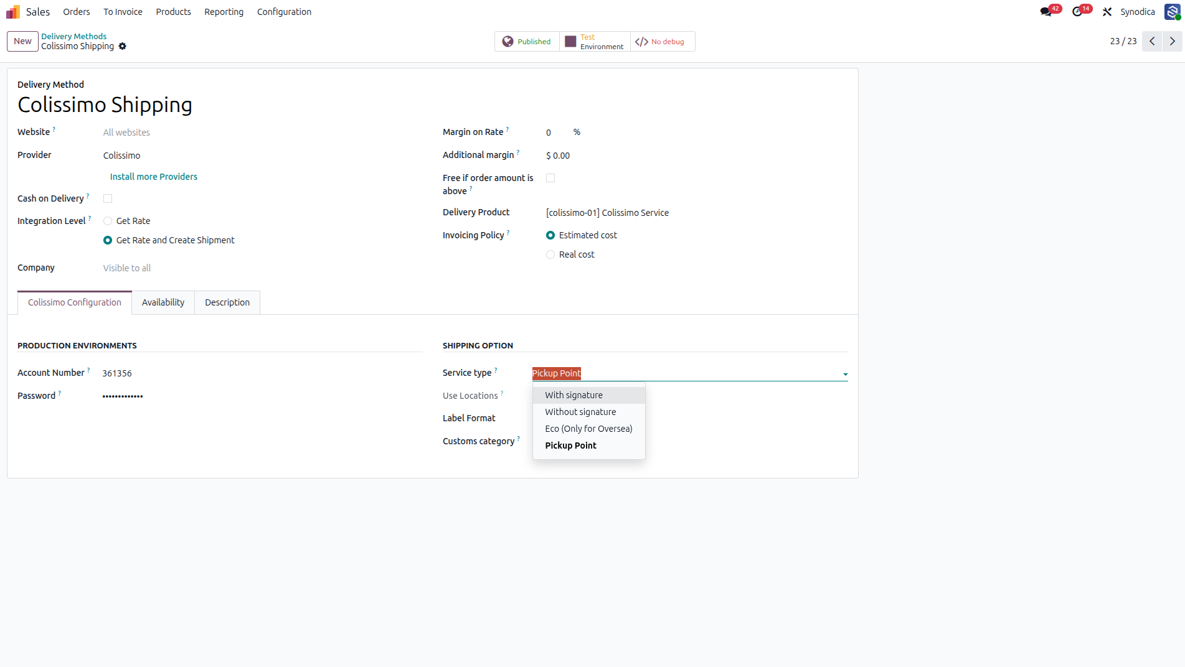Screen dimensions: 1185x667
Task: Open the Configuration menu
Action: pos(284,12)
